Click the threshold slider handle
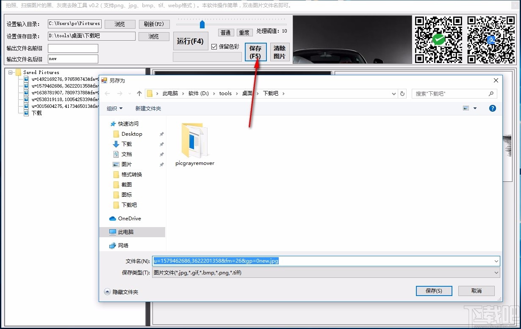521x329 pixels. coord(202,24)
